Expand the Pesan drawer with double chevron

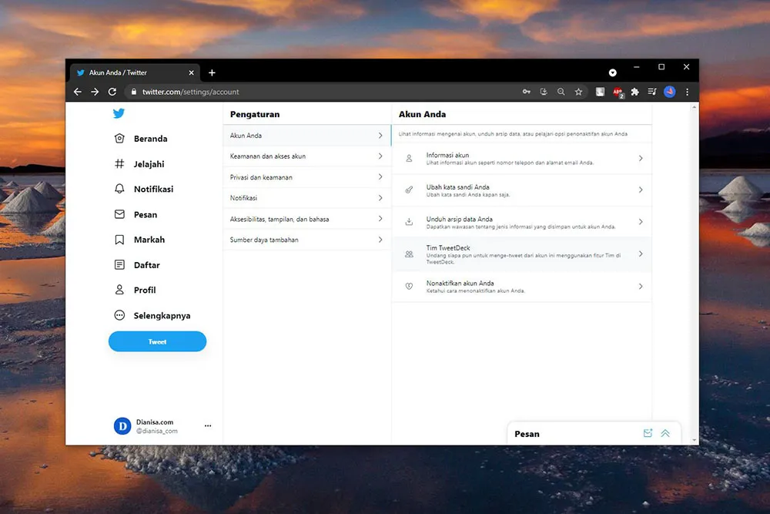(x=665, y=434)
